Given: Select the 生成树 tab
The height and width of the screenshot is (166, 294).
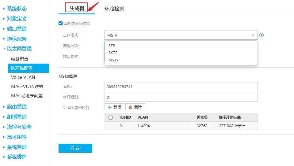Looking at the screenshot, I should pyautogui.click(x=77, y=8).
